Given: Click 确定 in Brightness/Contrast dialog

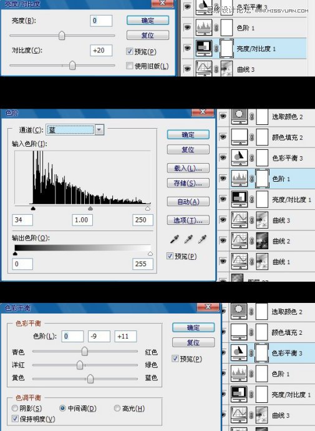Looking at the screenshot, I should [148, 21].
